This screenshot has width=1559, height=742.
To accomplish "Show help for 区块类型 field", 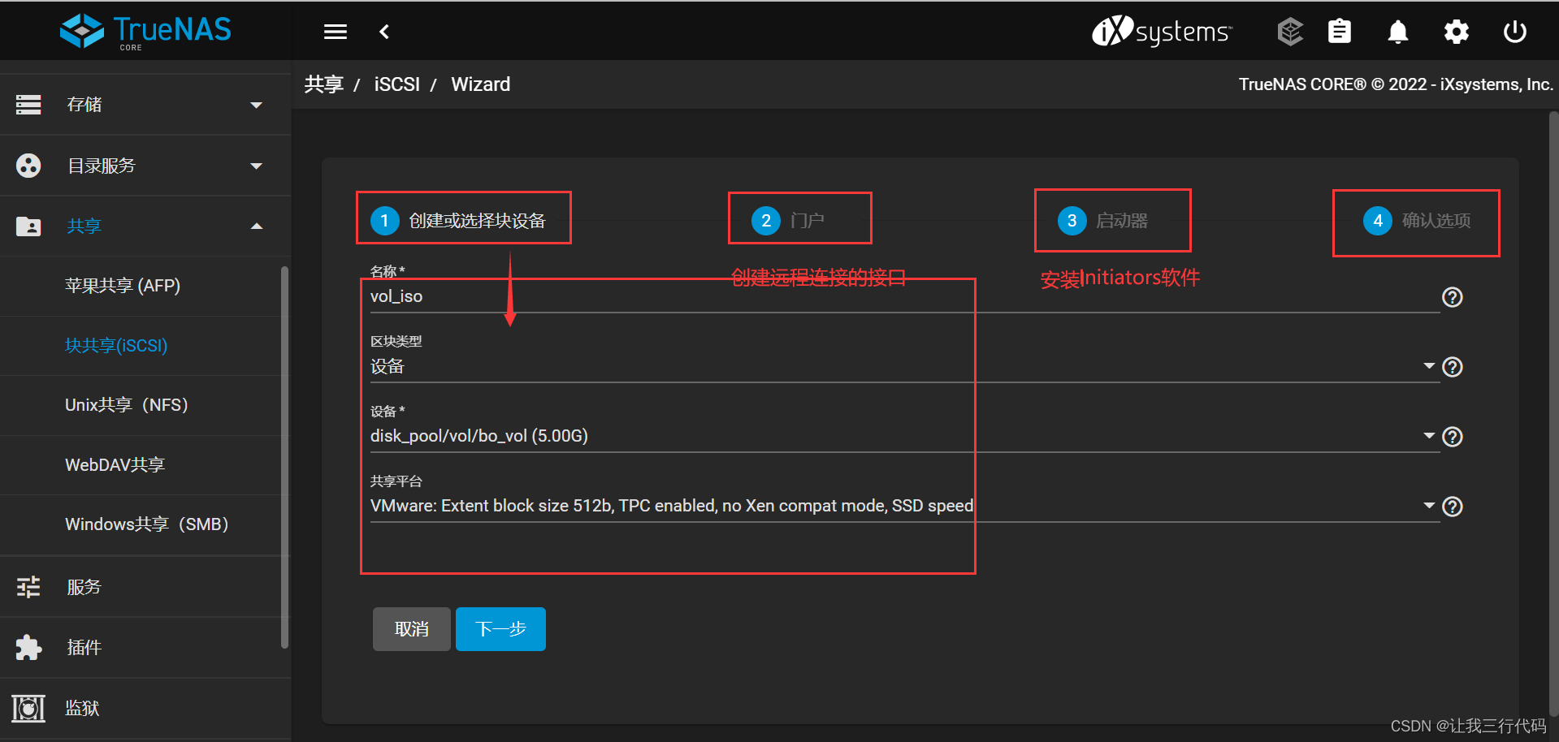I will [x=1453, y=367].
